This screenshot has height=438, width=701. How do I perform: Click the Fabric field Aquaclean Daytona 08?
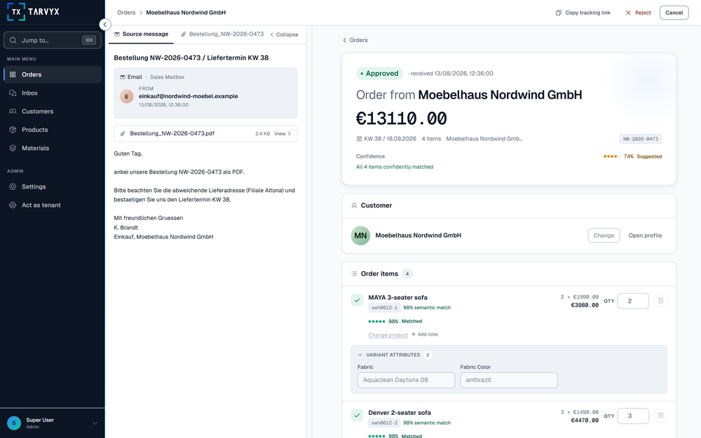point(406,381)
